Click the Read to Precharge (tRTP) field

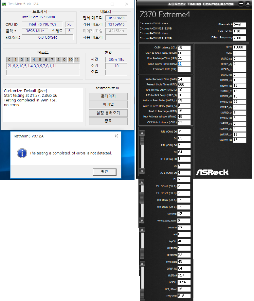pyautogui.click(x=184, y=112)
